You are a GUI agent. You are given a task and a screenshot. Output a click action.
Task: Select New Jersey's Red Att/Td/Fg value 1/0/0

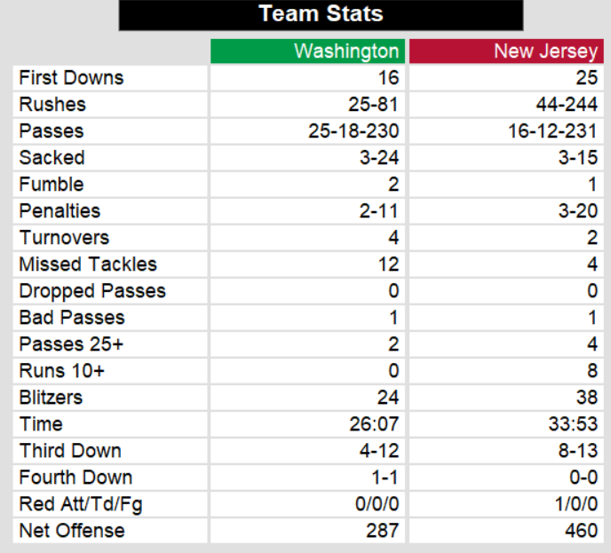pyautogui.click(x=573, y=504)
